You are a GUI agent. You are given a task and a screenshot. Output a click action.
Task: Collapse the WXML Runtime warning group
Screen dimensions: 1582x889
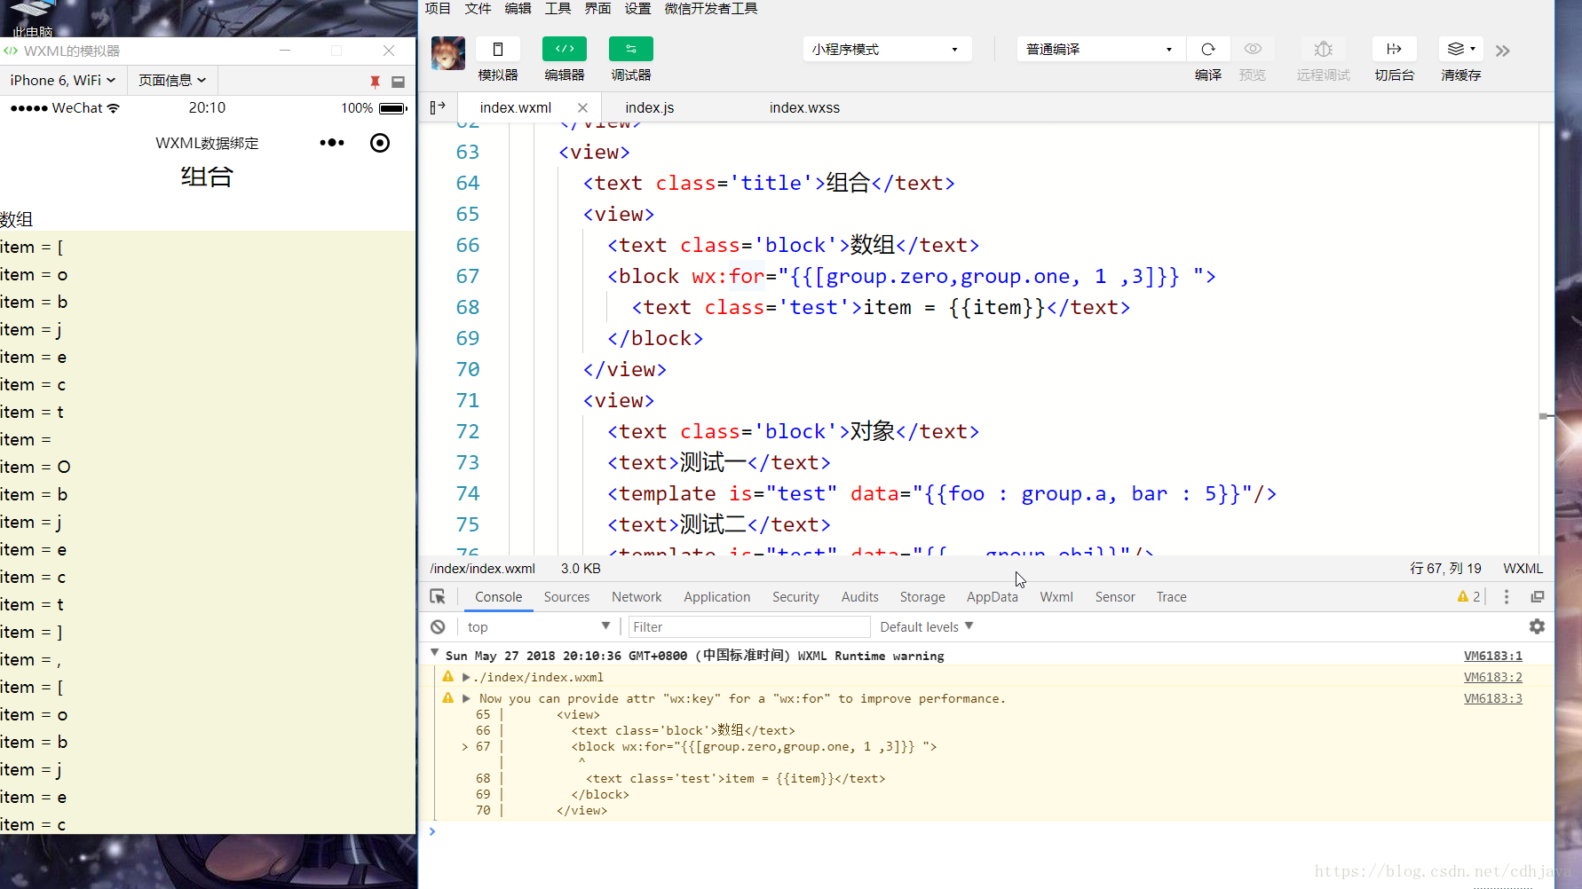tap(434, 654)
